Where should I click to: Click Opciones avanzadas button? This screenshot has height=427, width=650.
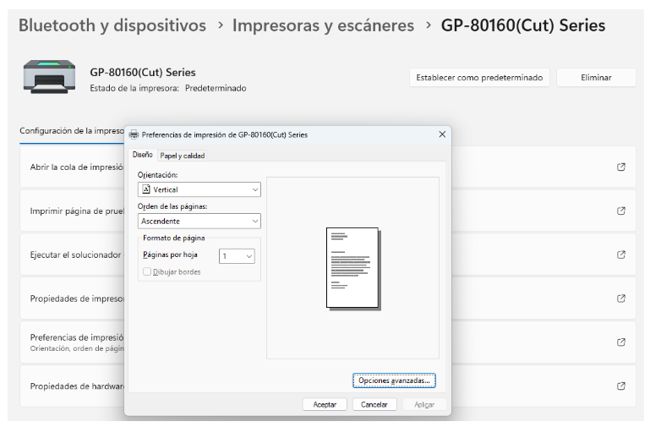[394, 380]
